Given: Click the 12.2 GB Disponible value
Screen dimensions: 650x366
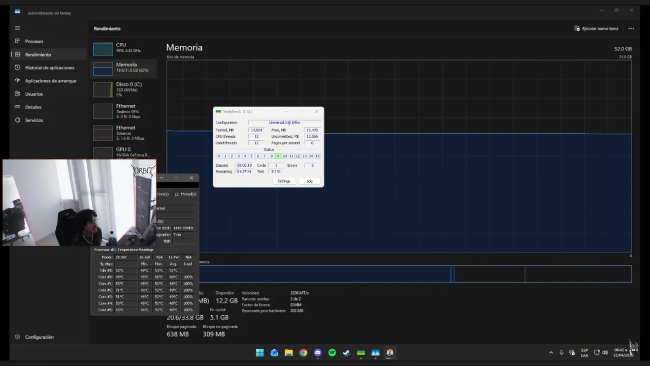Looking at the screenshot, I should (x=226, y=301).
